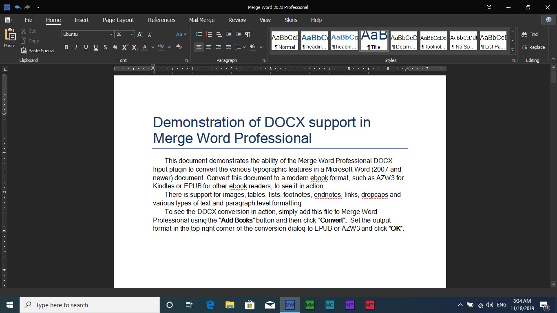
Task: Apply the Title style from gallery
Action: coord(374,41)
